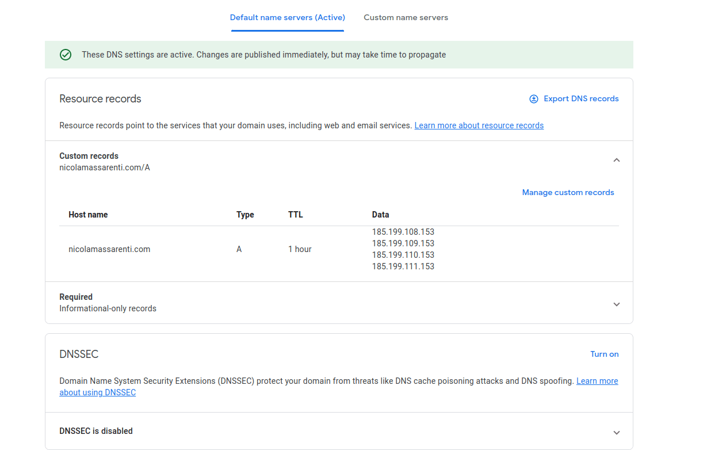Click the IP address 185.199.108.153
Viewport: 707px width, 450px height.
[x=403, y=231]
